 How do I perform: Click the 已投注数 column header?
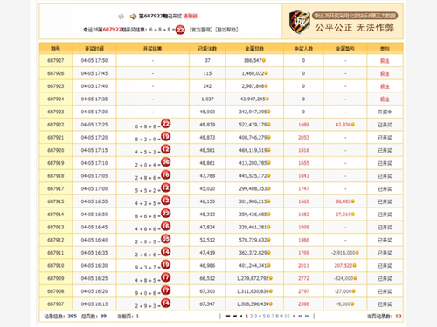point(207,49)
